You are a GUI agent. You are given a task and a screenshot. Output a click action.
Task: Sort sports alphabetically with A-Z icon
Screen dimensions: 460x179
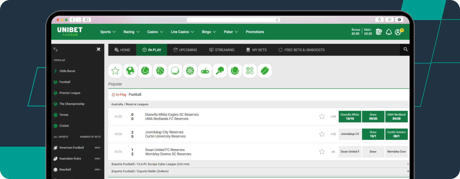click(55, 49)
